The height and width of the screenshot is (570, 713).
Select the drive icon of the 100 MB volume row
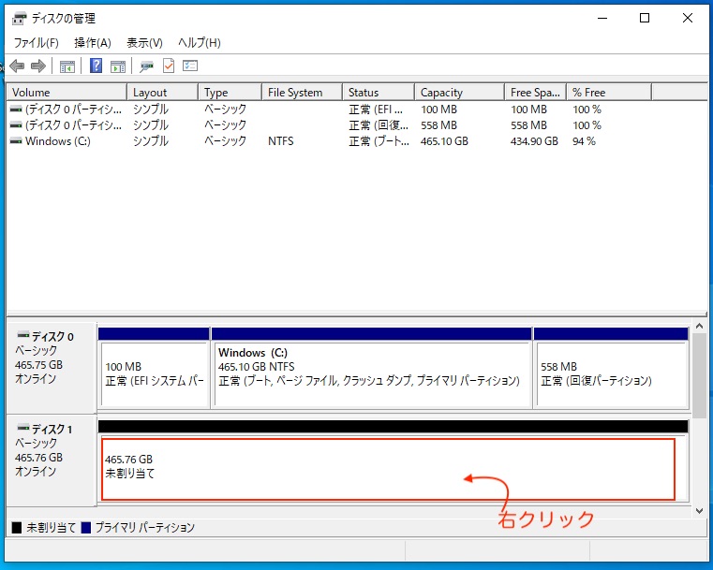pos(16,110)
